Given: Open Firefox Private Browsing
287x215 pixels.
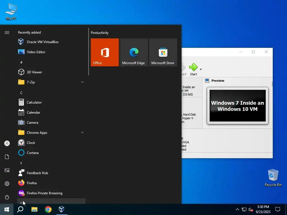Looking at the screenshot, I should pos(51,193).
